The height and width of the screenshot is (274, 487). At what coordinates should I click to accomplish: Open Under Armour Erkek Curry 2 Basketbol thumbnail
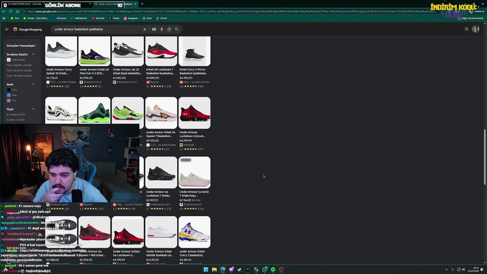pos(194,232)
